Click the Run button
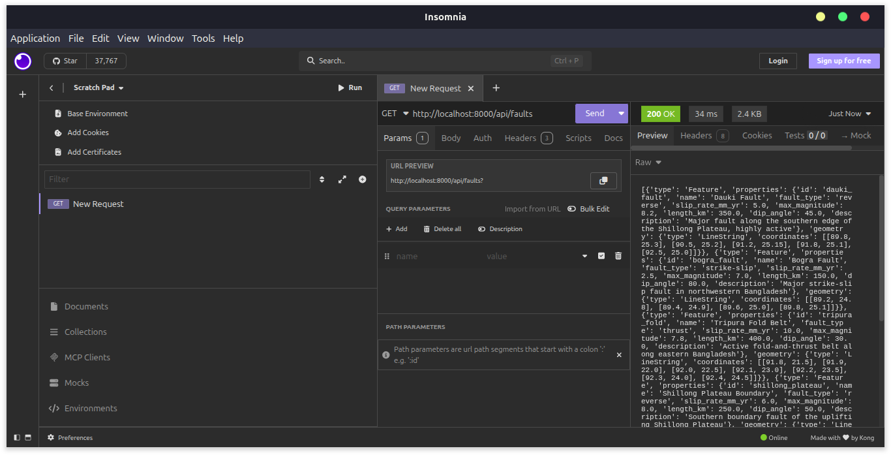 coord(350,87)
